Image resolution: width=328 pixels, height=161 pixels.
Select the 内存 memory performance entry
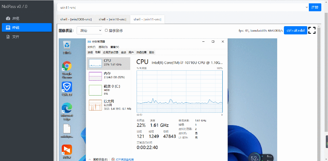[108, 76]
